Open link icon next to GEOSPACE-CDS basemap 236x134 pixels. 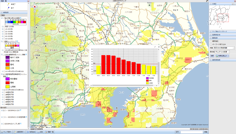20,110
